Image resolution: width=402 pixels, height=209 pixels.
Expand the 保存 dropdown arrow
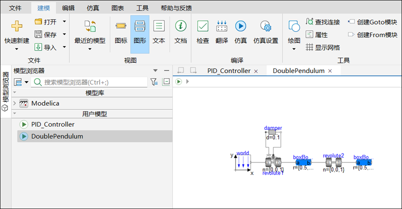tap(64, 34)
